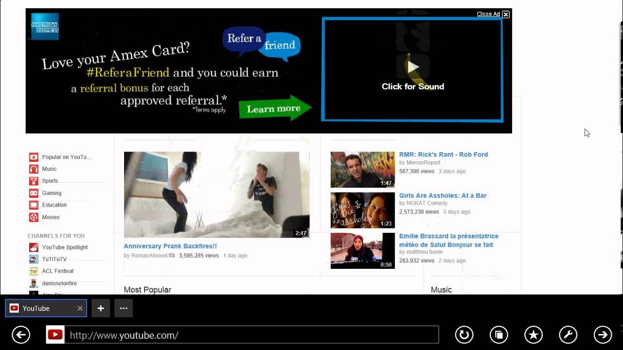
Task: Add page to favorites with star icon
Action: [x=533, y=334]
